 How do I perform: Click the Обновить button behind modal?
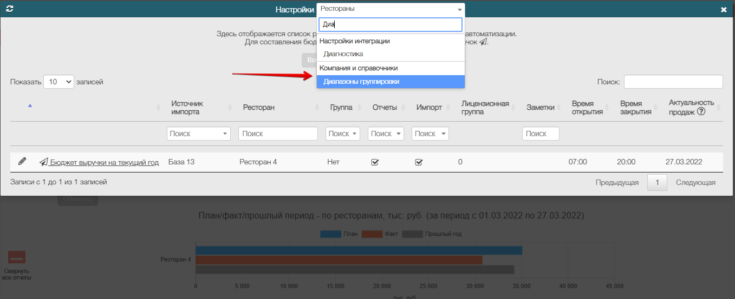pyautogui.click(x=77, y=199)
